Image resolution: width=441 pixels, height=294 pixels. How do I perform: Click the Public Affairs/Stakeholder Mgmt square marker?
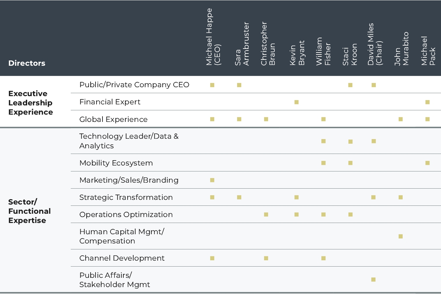click(x=374, y=279)
